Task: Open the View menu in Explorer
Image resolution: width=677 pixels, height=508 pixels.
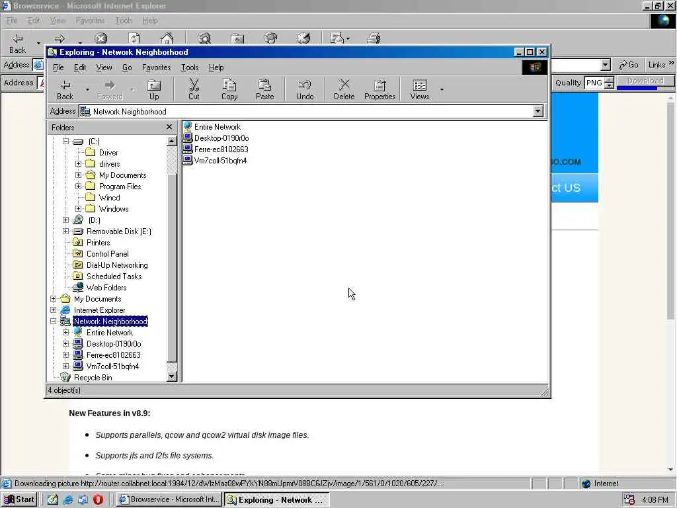Action: 104,67
